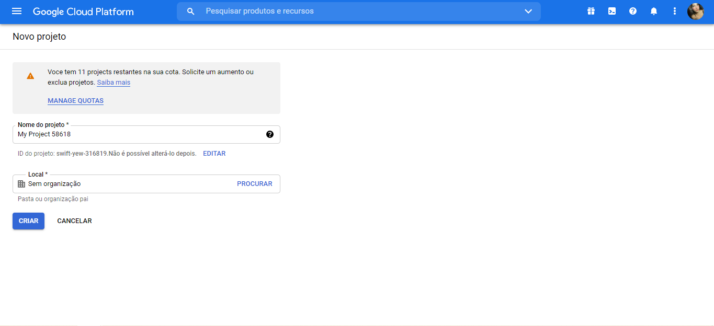The height and width of the screenshot is (326, 714).
Task: Open the gift free-trial icon
Action: tap(591, 11)
